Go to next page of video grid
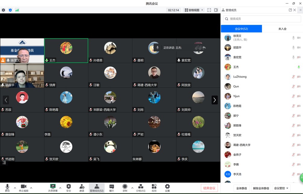 [214, 100]
